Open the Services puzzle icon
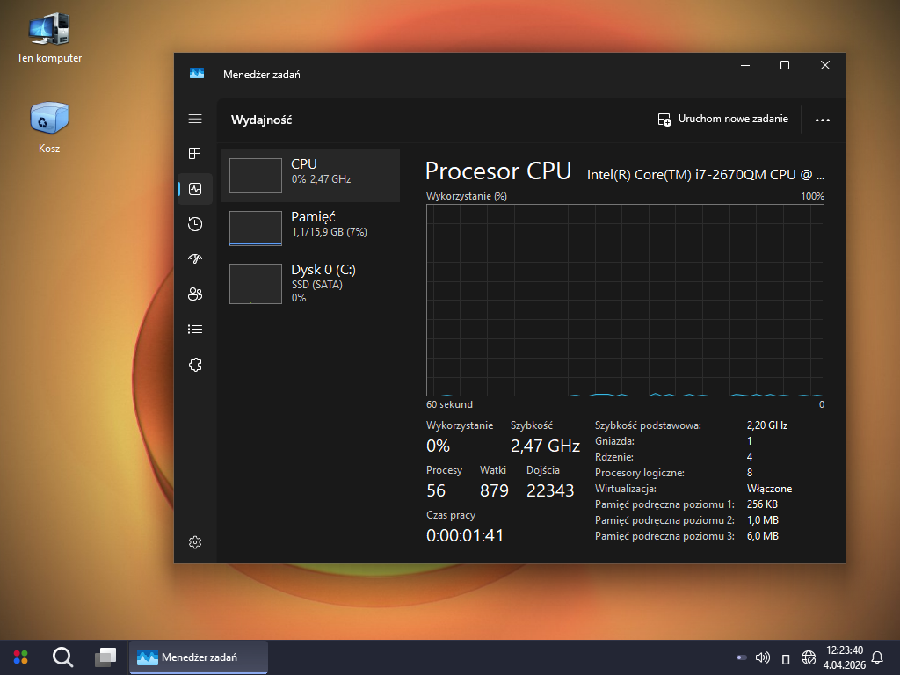Image resolution: width=900 pixels, height=675 pixels. point(195,365)
